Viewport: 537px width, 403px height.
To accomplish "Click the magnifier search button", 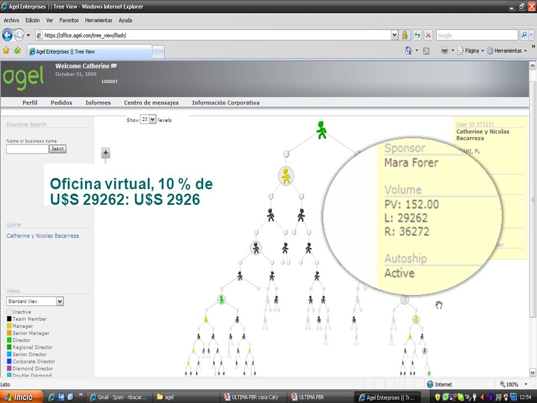I will tap(524, 35).
